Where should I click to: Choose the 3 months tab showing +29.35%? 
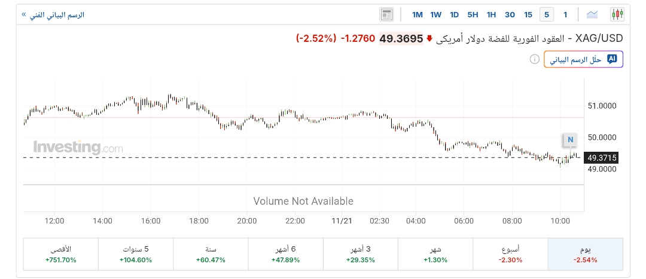[x=360, y=255]
